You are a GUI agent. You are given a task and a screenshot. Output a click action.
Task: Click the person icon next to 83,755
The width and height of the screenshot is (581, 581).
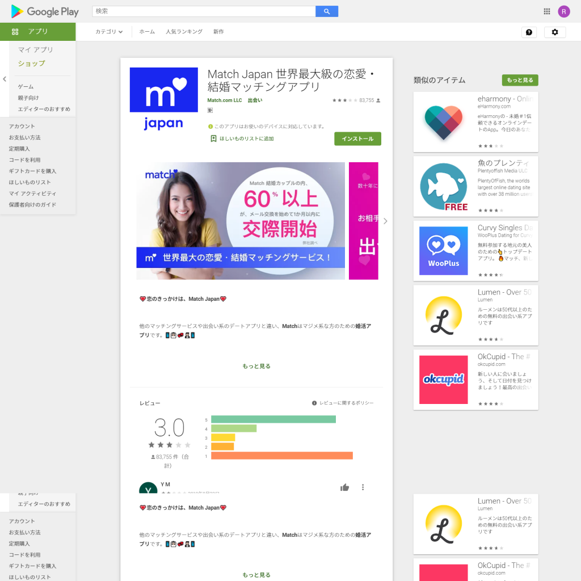coord(378,100)
